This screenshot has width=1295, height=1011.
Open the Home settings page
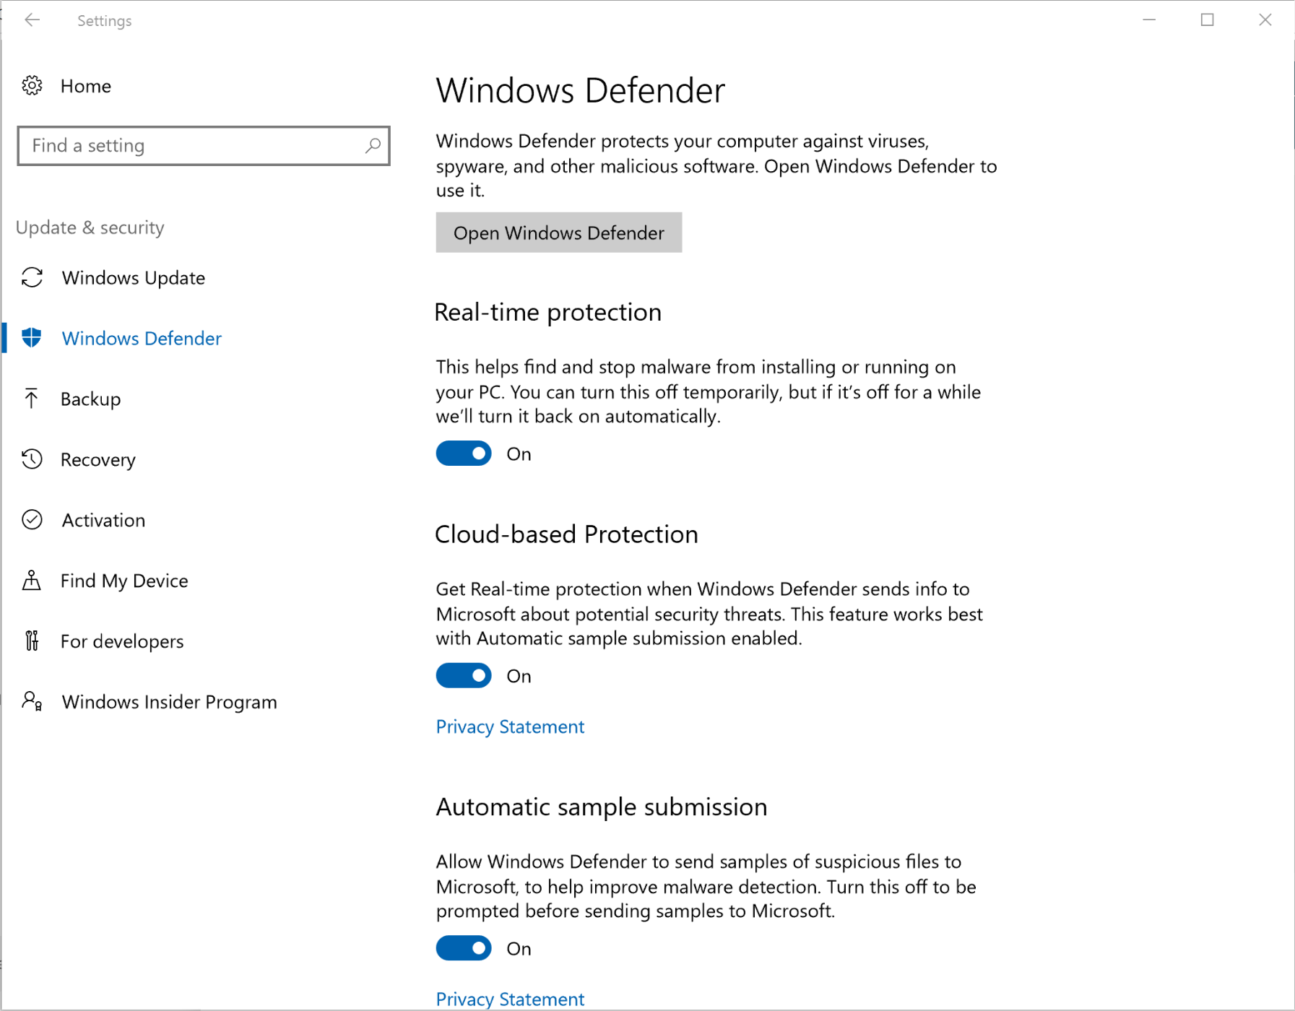point(86,86)
